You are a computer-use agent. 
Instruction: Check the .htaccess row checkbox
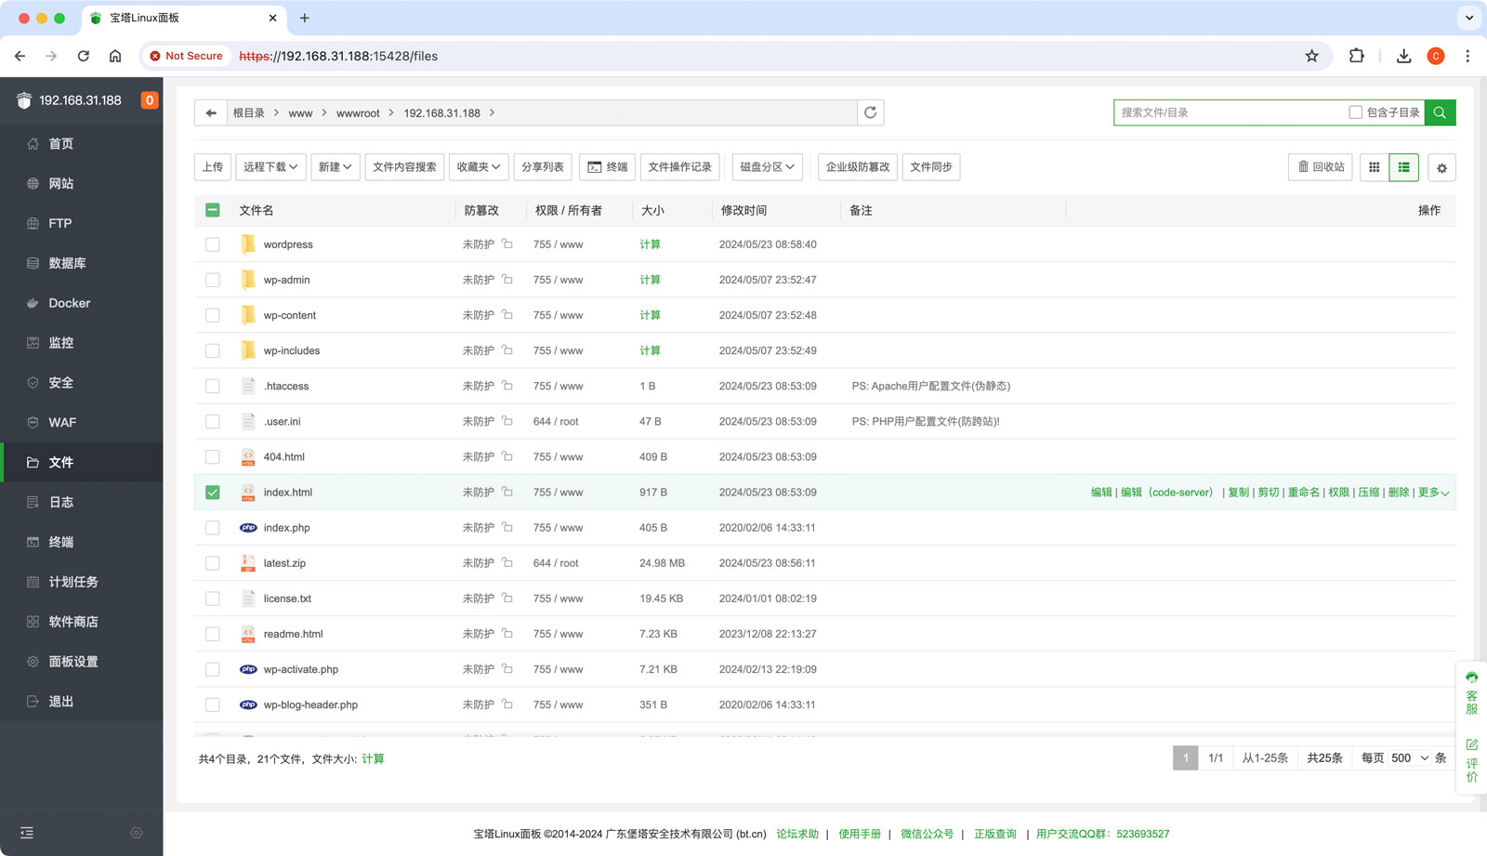[213, 386]
